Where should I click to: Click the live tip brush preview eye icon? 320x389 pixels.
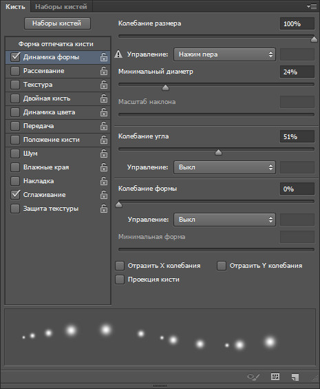pos(253,377)
